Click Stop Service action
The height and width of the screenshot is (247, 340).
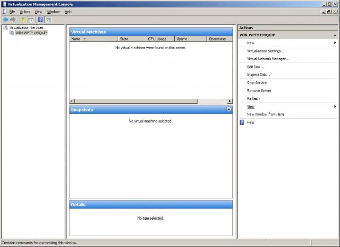[x=257, y=83]
